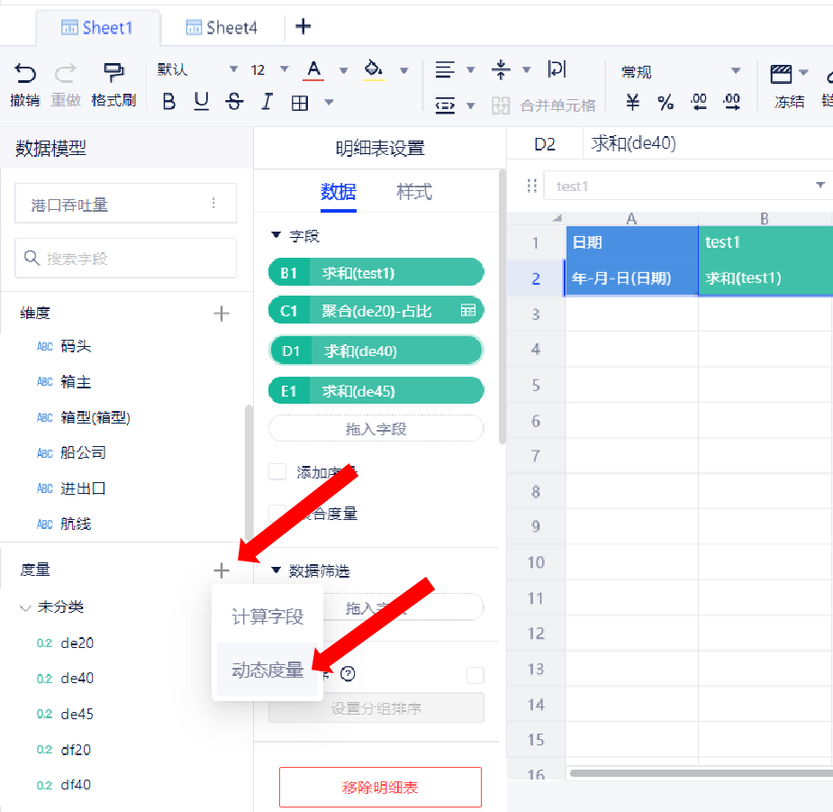Enable the 聚合度量 checkbox
The width and height of the screenshot is (833, 812).
point(277,514)
